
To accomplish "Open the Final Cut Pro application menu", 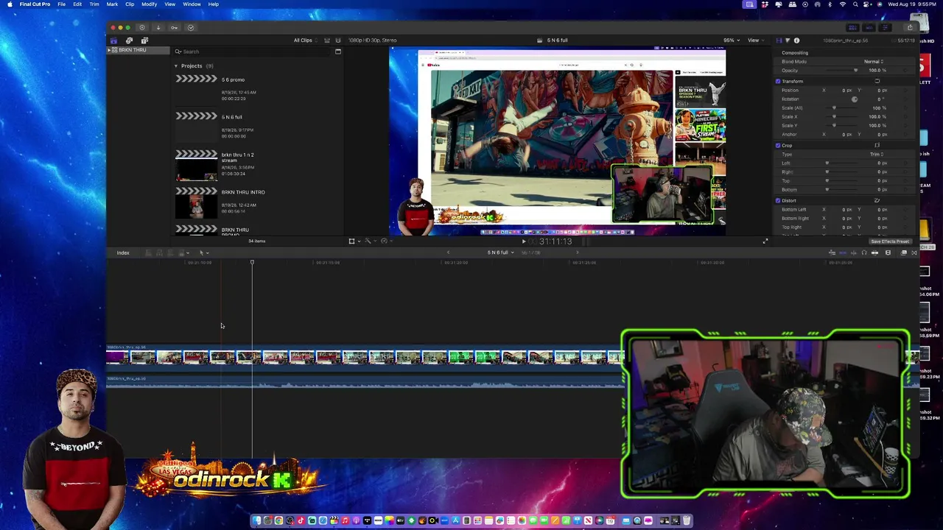I will click(x=35, y=4).
